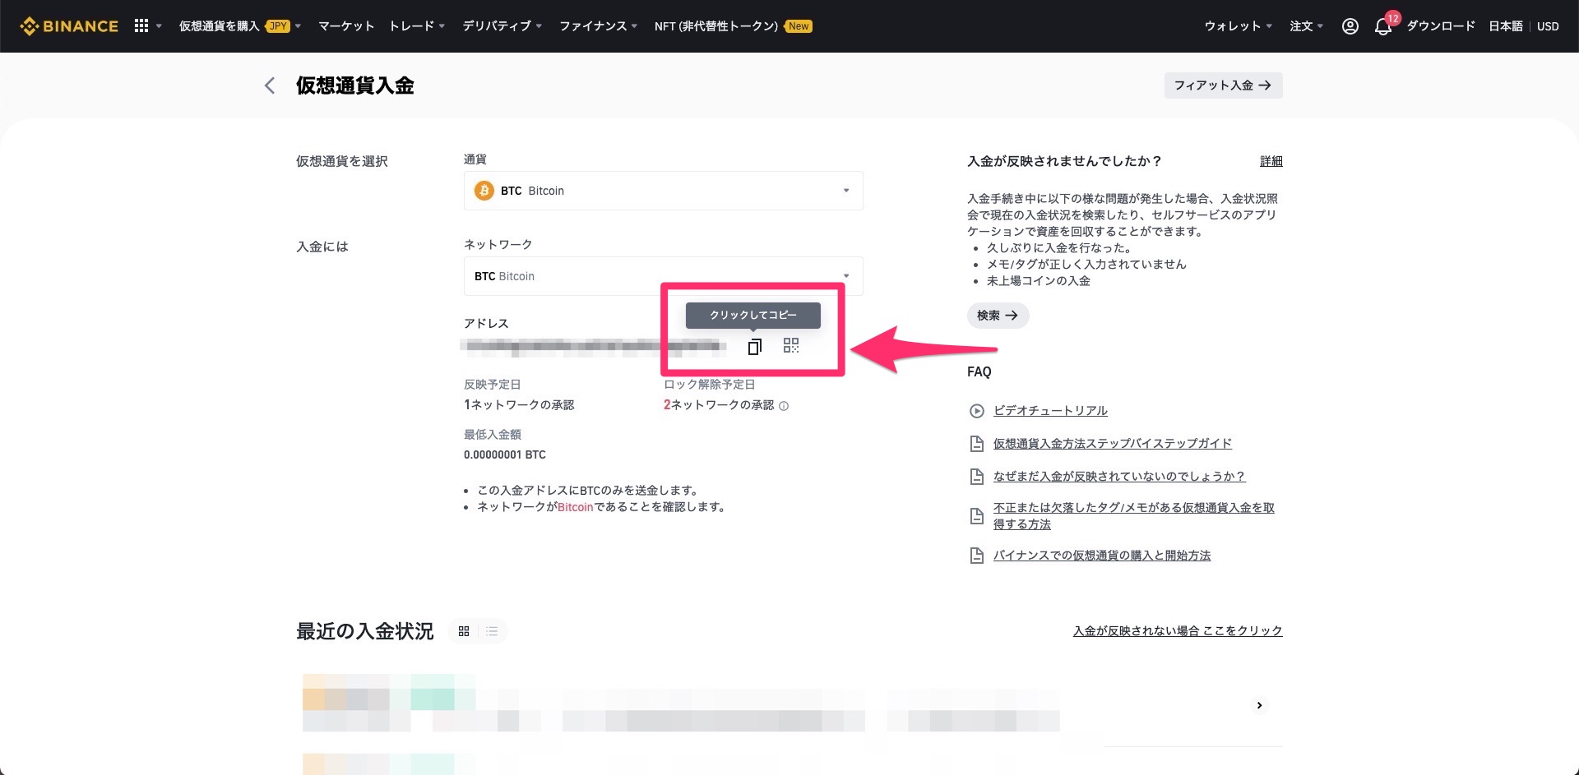Open the first recent deposit row arrow
Viewport: 1579px width, 775px height.
pos(1259,705)
